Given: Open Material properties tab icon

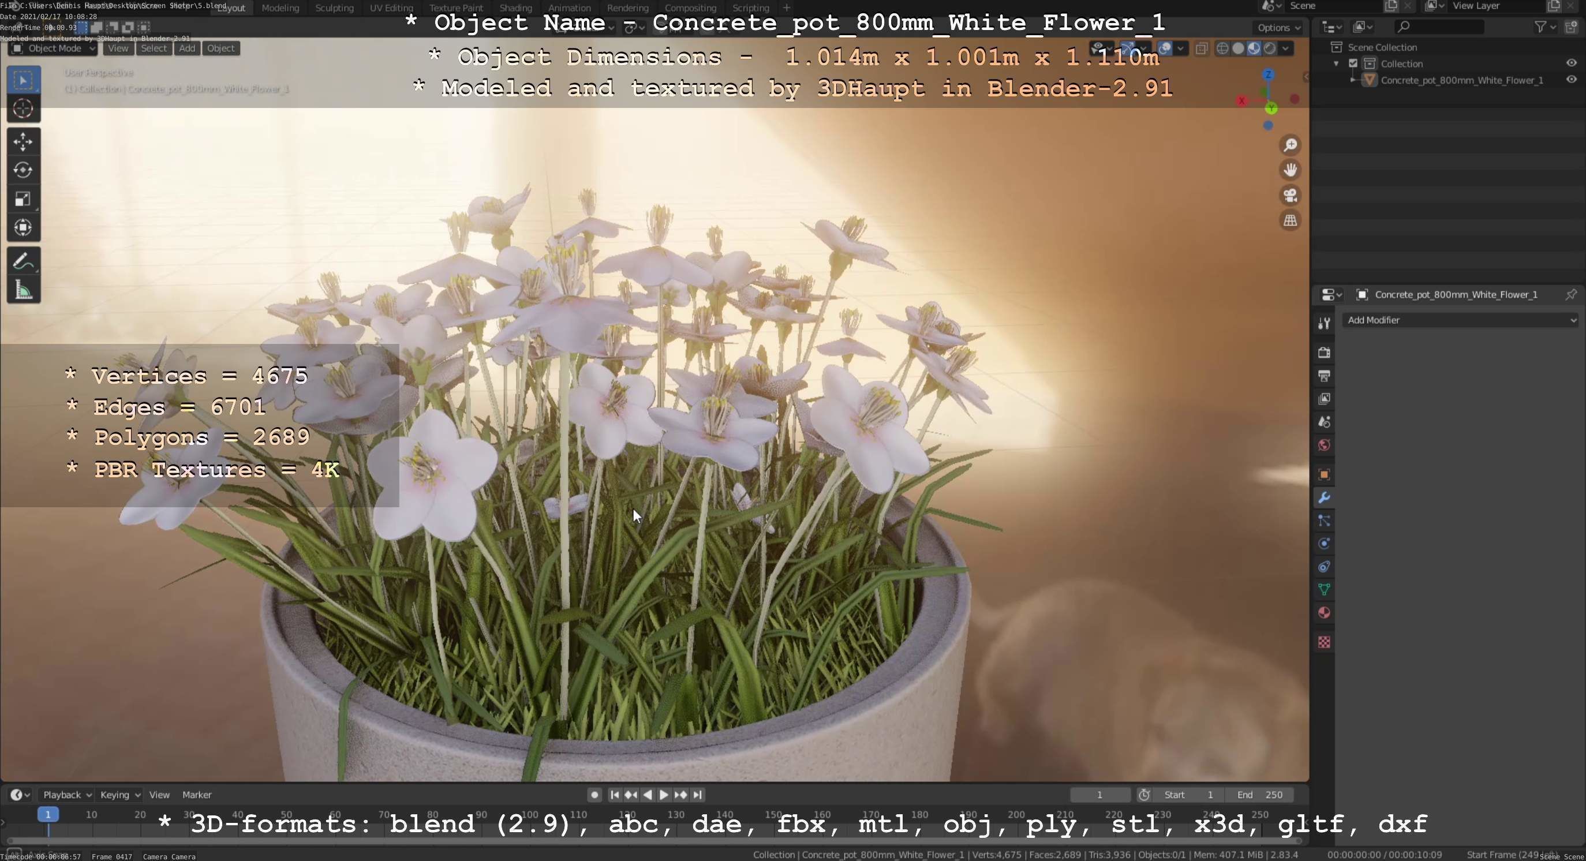Looking at the screenshot, I should (1324, 612).
